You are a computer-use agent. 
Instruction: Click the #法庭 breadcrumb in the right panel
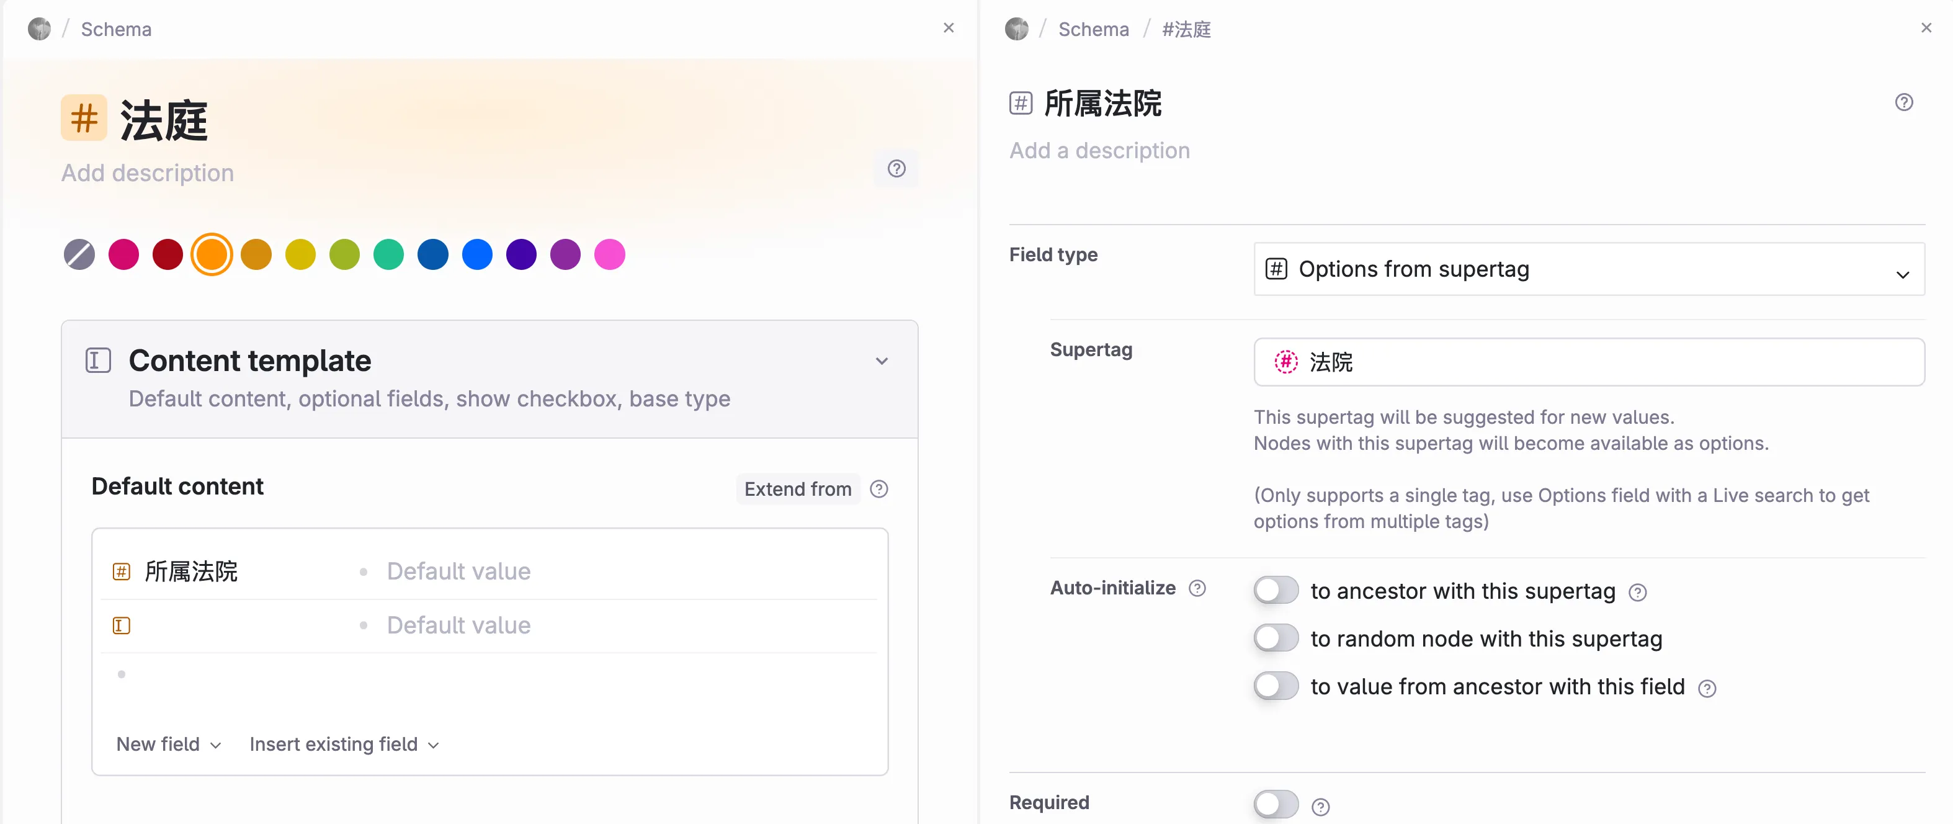(1186, 30)
